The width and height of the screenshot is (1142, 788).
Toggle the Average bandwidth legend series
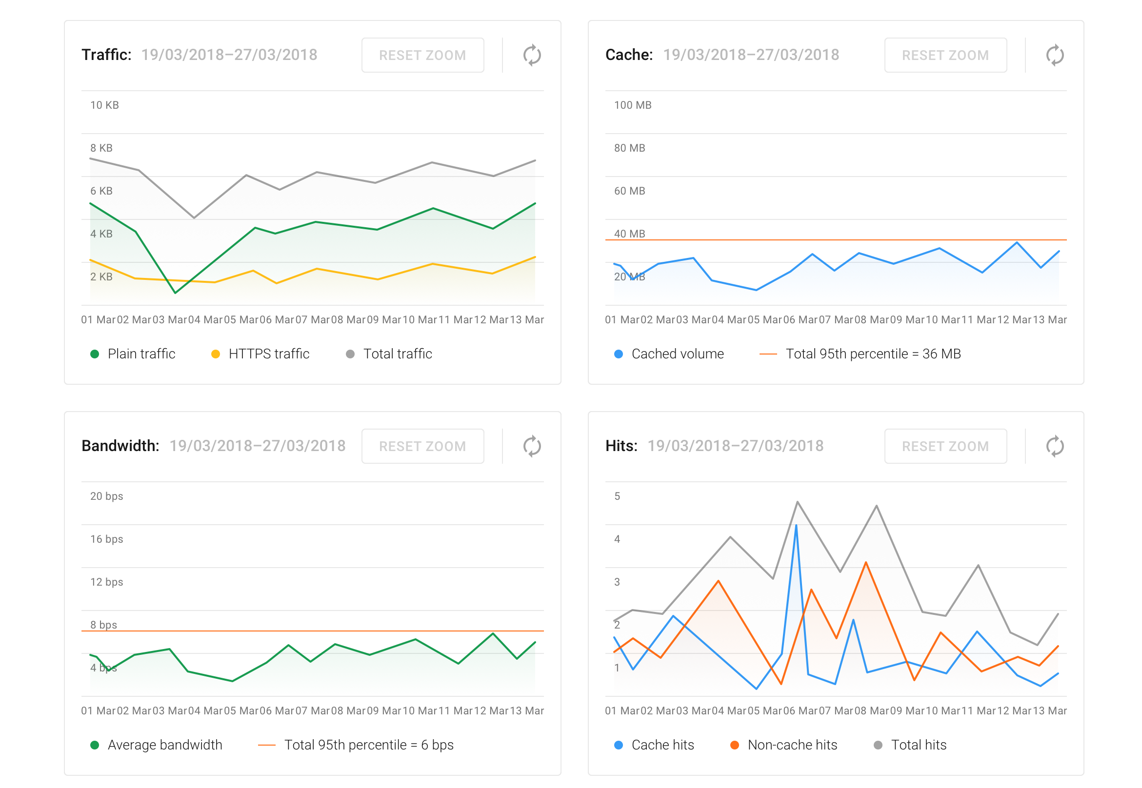(x=156, y=745)
